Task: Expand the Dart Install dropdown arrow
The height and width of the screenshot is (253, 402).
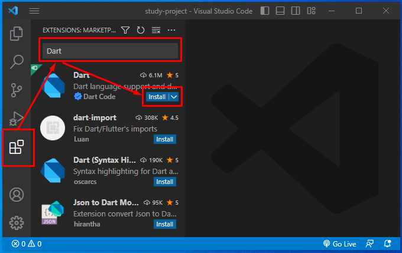Action: 174,97
